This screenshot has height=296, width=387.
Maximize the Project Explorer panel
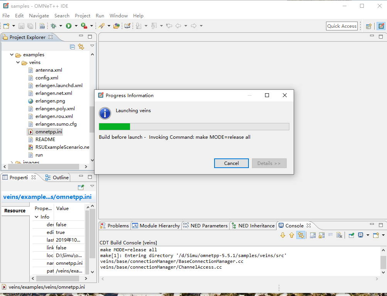tap(90, 37)
